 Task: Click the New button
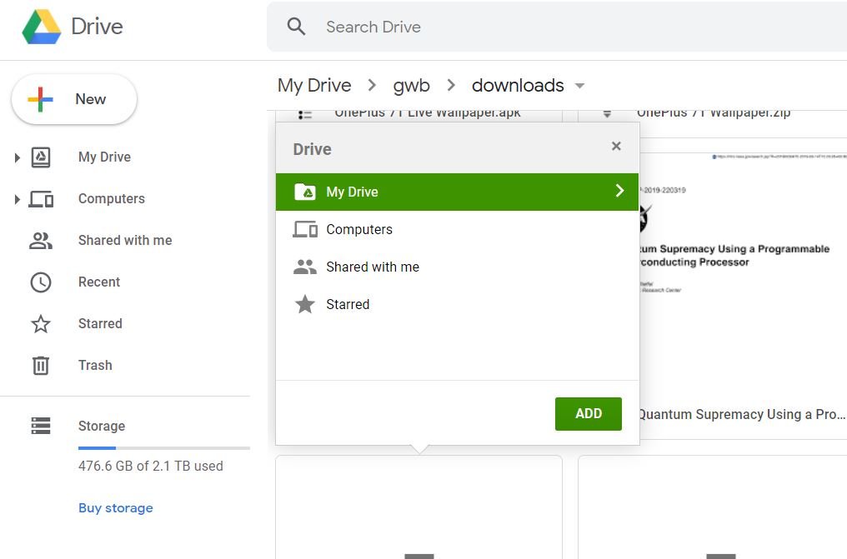click(73, 99)
